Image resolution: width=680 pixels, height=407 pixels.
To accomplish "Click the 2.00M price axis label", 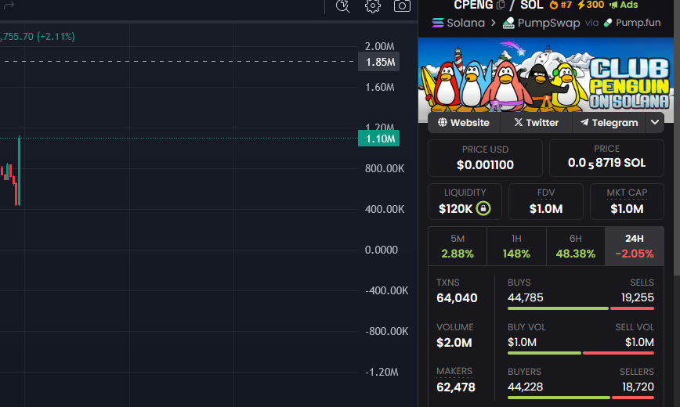I will 379,46.
